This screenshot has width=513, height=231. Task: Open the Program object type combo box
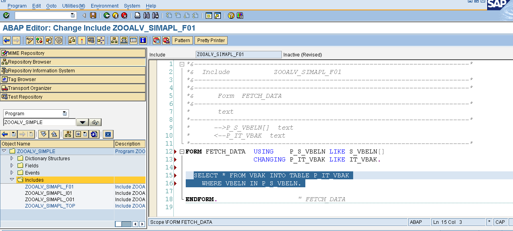click(64, 113)
